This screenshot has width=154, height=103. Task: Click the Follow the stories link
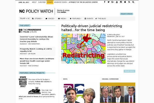tap(42, 82)
